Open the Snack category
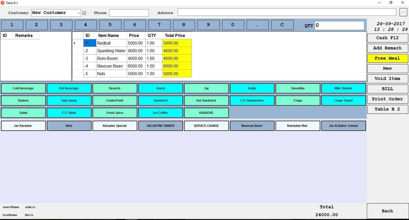Image resolution: width=409 pixels, height=220 pixels. 161,88
